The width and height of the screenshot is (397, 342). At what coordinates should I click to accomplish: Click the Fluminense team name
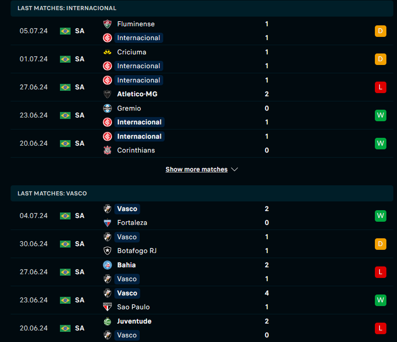click(x=136, y=24)
